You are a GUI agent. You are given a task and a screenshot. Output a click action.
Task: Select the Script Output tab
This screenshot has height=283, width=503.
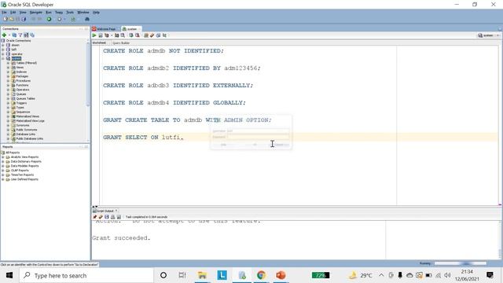[x=105, y=211]
